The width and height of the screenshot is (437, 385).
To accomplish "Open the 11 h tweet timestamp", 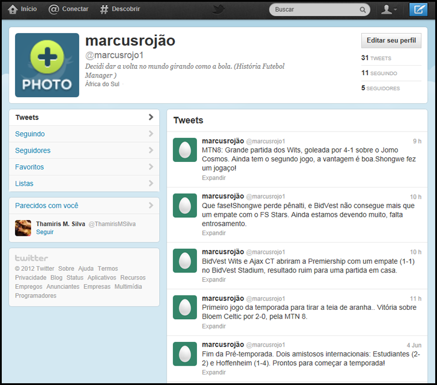I will pos(415,299).
